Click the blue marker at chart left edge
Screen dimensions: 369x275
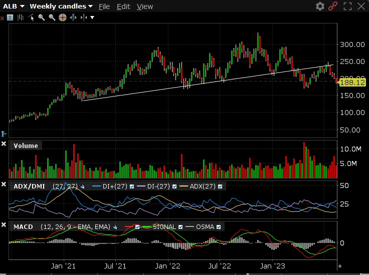click(4, 134)
